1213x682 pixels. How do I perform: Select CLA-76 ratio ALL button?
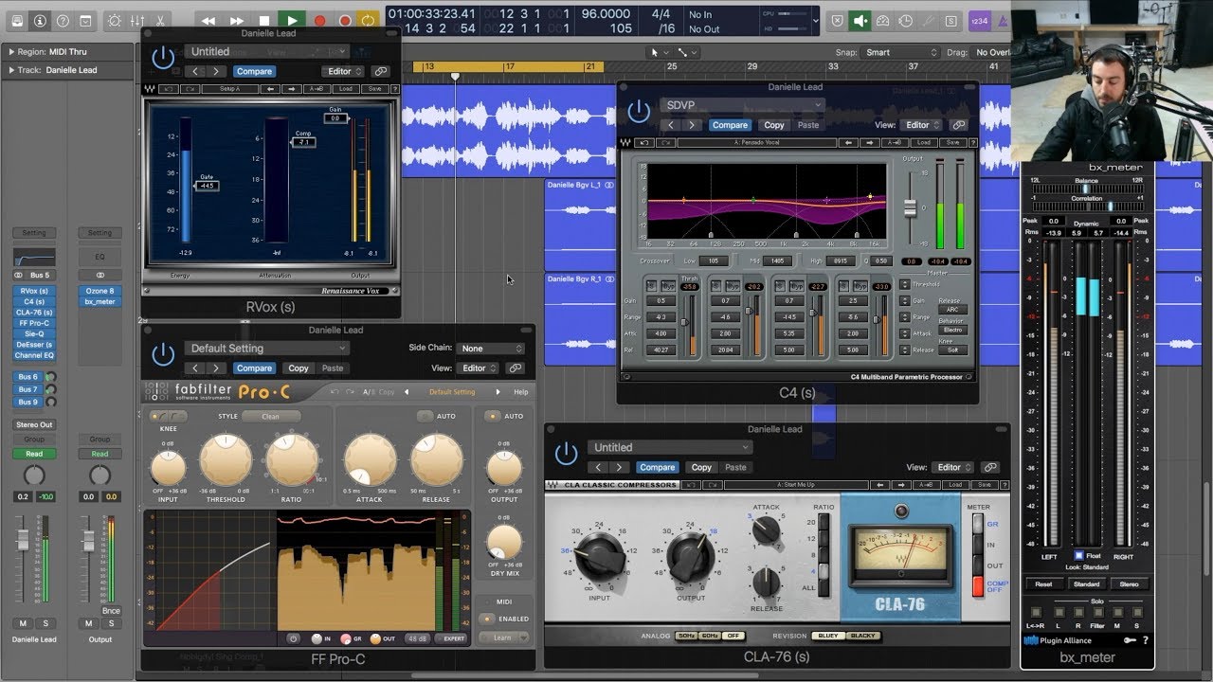click(822, 587)
